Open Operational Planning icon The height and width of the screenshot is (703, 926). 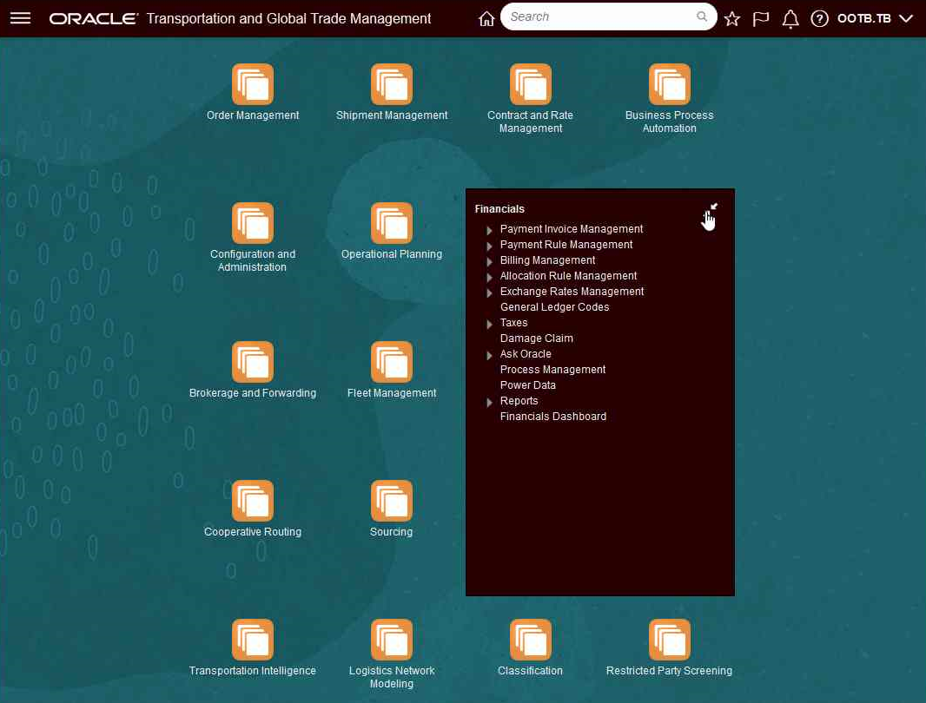[392, 223]
